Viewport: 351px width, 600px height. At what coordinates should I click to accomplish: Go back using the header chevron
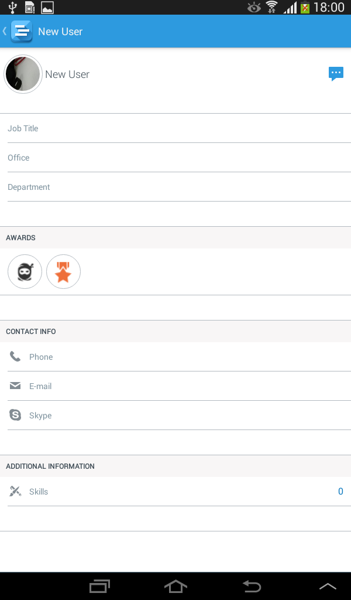pyautogui.click(x=5, y=31)
